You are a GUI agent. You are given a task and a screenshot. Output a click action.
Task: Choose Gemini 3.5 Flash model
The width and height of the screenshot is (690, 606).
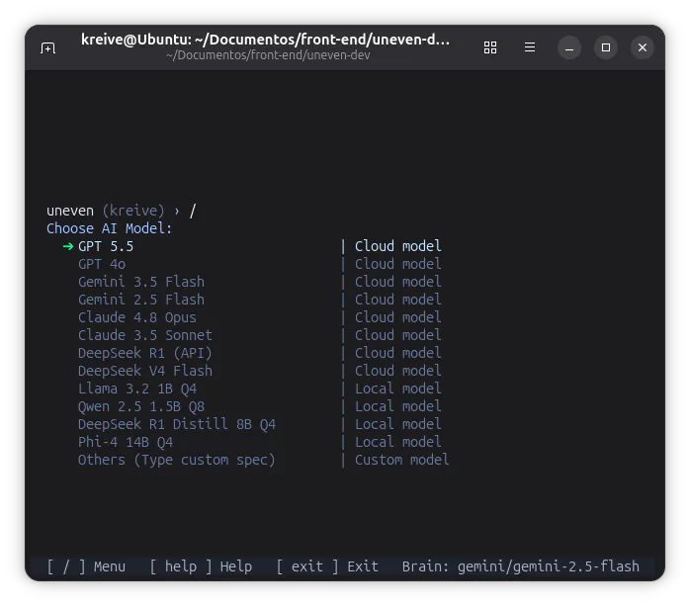[141, 282]
